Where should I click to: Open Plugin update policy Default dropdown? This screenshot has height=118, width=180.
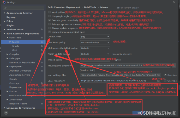coord(95,54)
